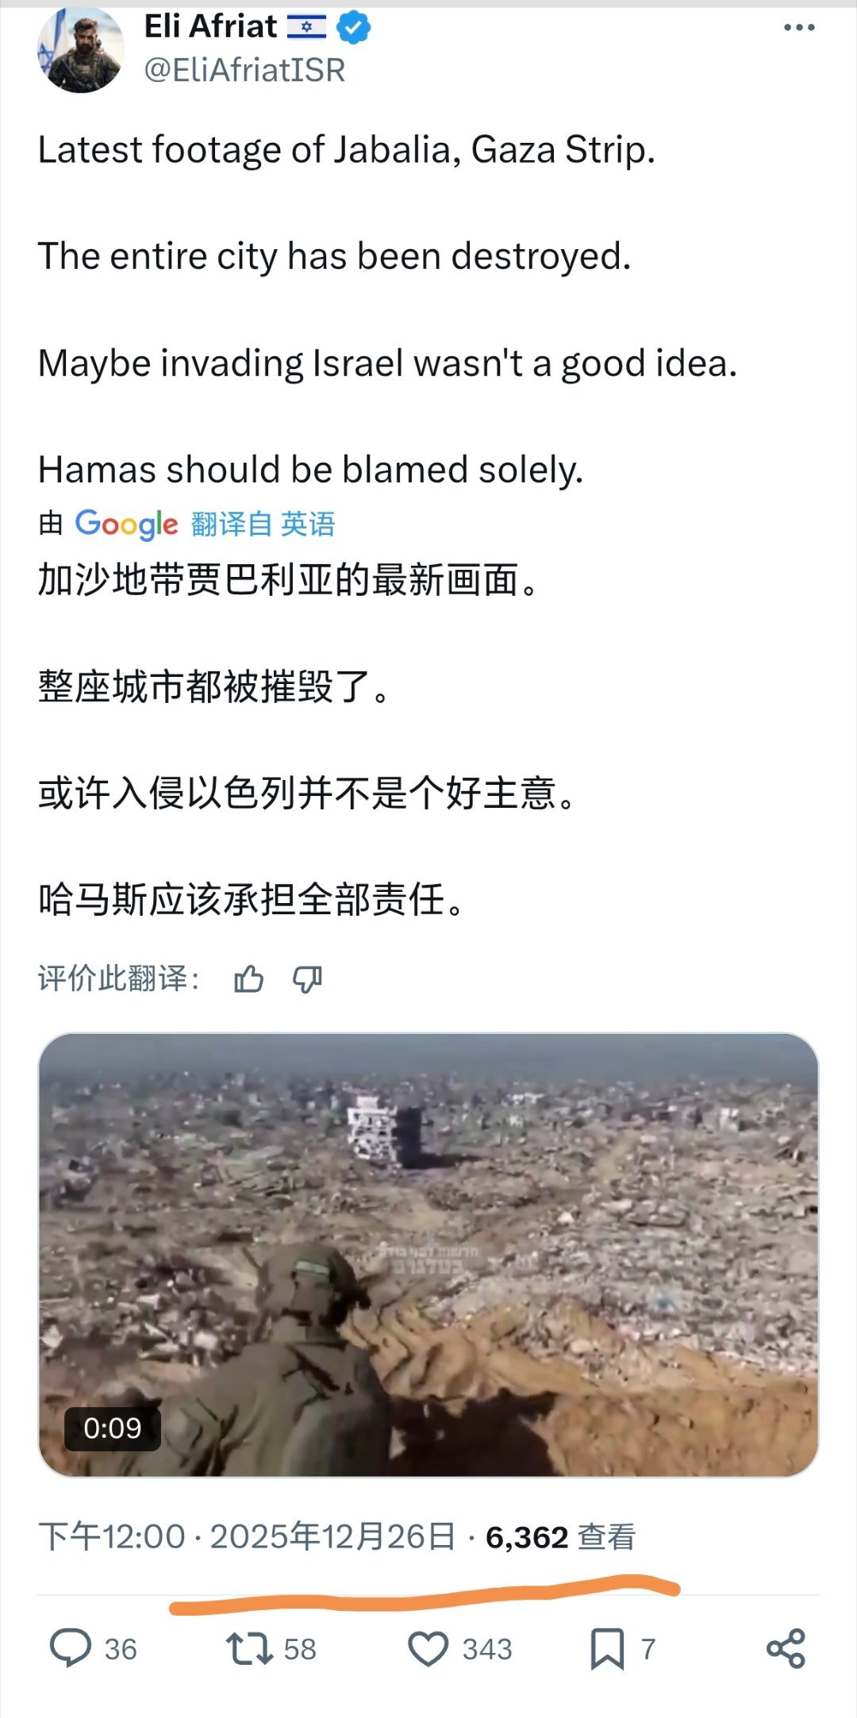Open the share icon
Image resolution: width=857 pixels, height=1718 pixels.
[x=786, y=1648]
